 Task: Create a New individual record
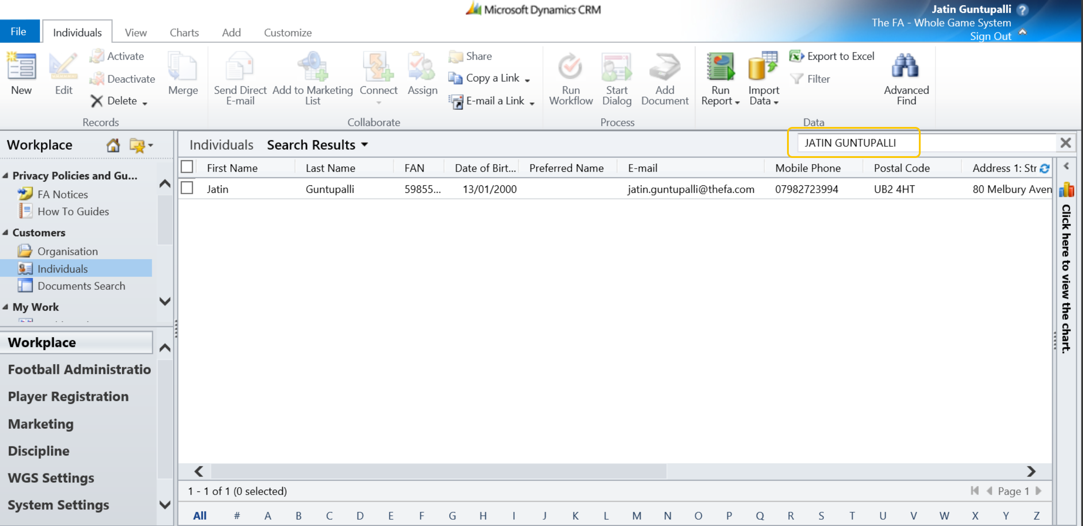pyautogui.click(x=21, y=73)
